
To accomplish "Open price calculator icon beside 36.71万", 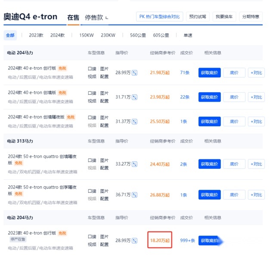I will [x=134, y=195].
